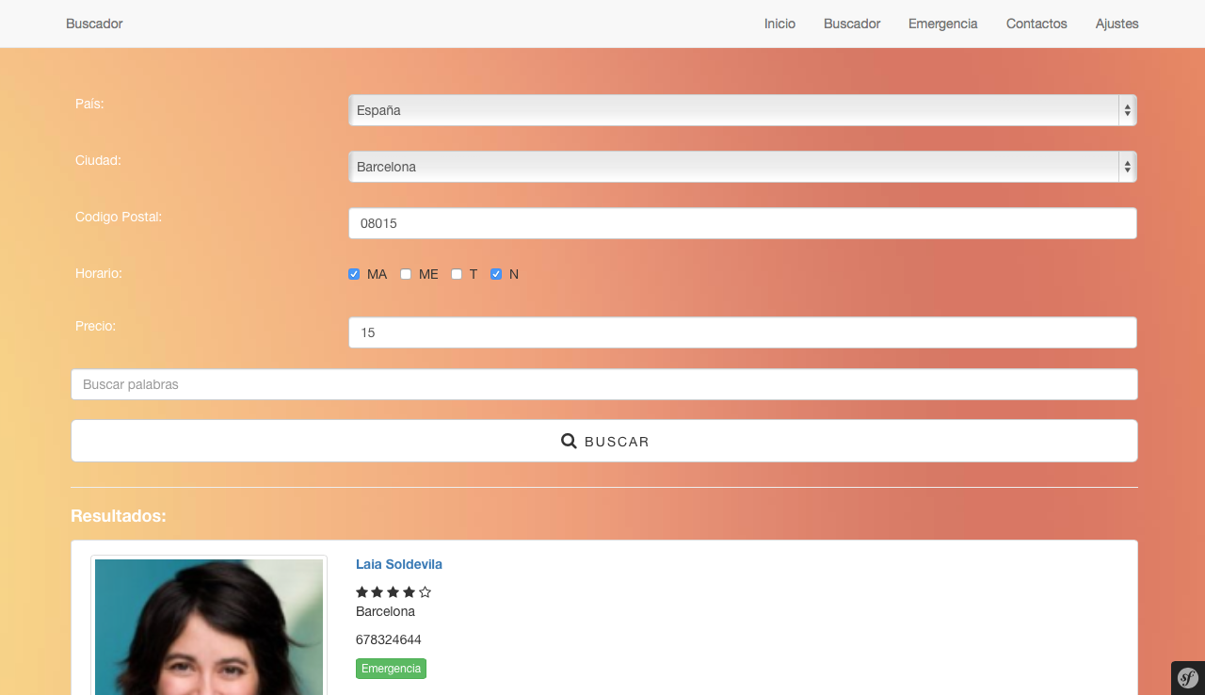Click the Horario: label
1205x695 pixels.
99,273
